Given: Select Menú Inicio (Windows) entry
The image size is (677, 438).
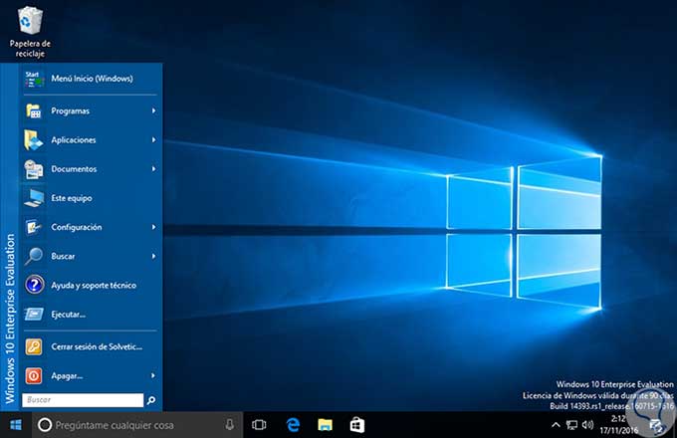Looking at the screenshot, I should tap(91, 79).
